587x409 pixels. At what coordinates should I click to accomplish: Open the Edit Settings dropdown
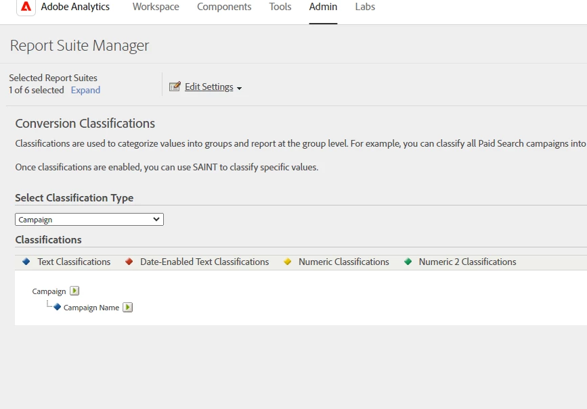(x=209, y=87)
